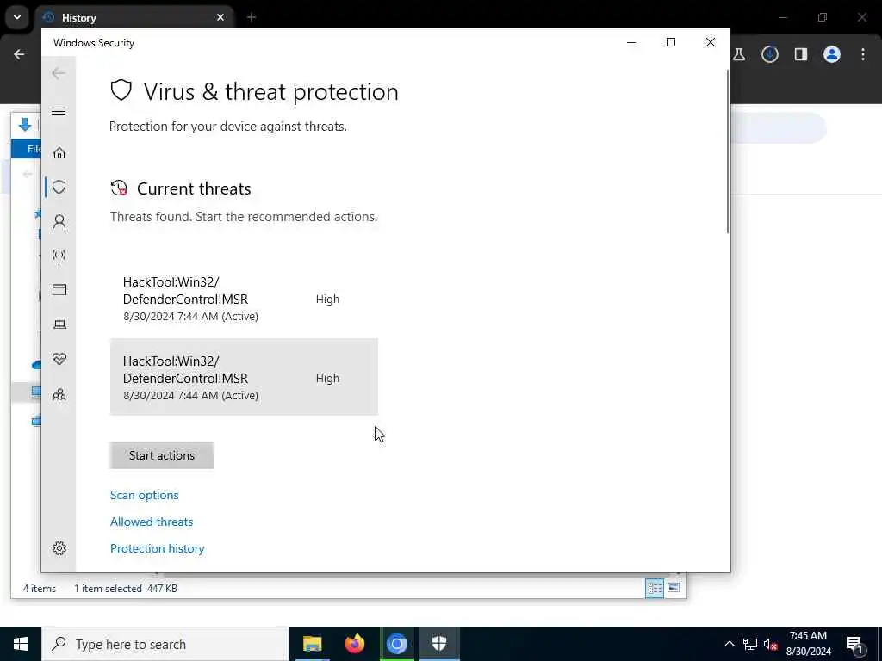Viewport: 882px width, 661px height.
Task: Close the Chrome History tab
Action: pos(220,18)
